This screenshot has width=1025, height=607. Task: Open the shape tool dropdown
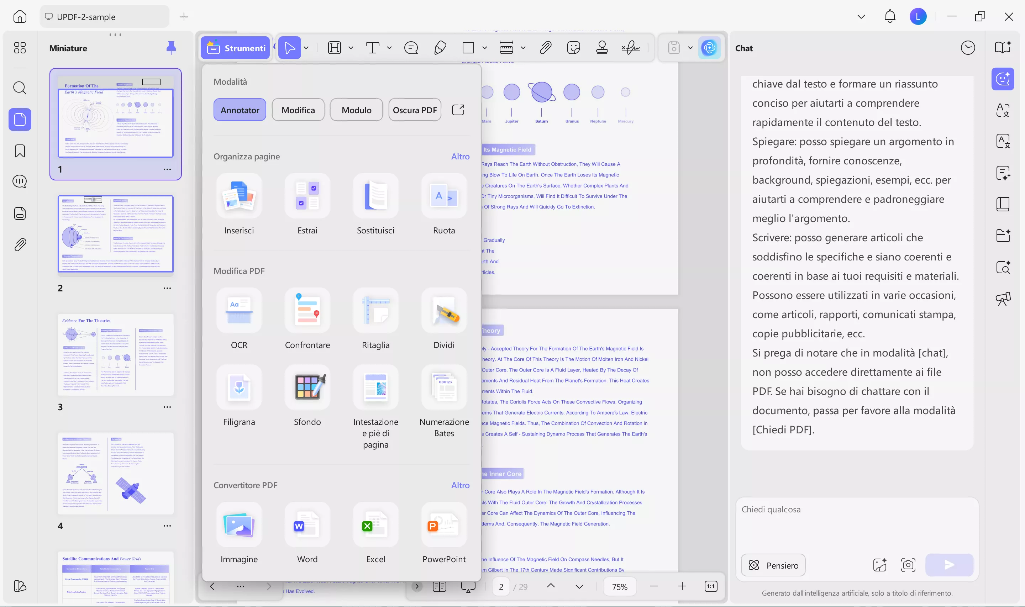point(484,48)
